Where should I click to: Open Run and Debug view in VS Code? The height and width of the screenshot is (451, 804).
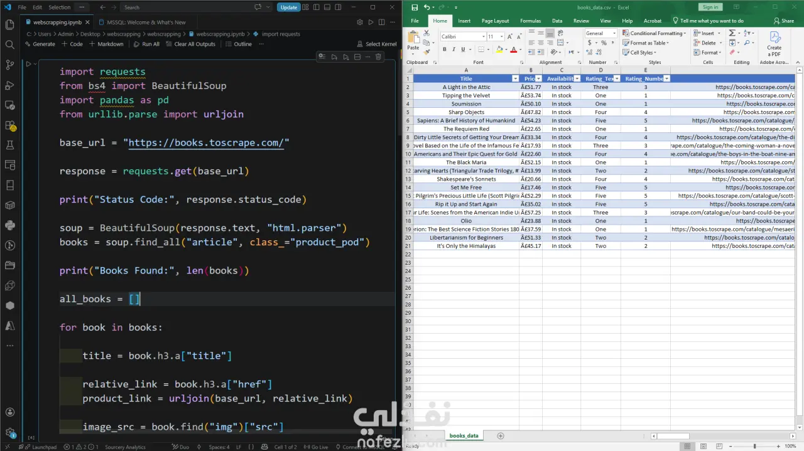click(x=9, y=85)
